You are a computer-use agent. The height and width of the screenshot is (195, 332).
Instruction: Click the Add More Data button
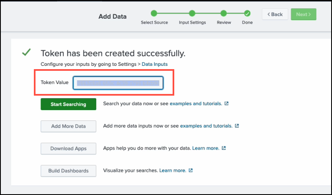pyautogui.click(x=68, y=126)
